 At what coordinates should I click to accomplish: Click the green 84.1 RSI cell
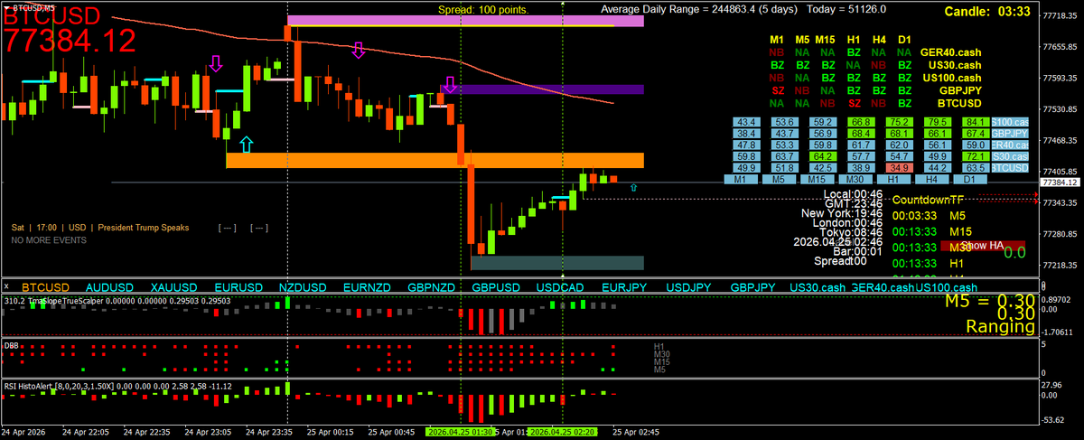point(974,121)
